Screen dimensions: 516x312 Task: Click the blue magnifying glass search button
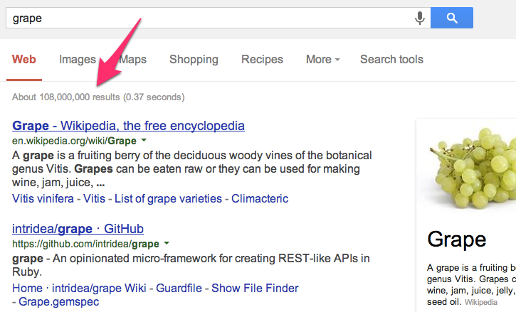[x=452, y=18]
